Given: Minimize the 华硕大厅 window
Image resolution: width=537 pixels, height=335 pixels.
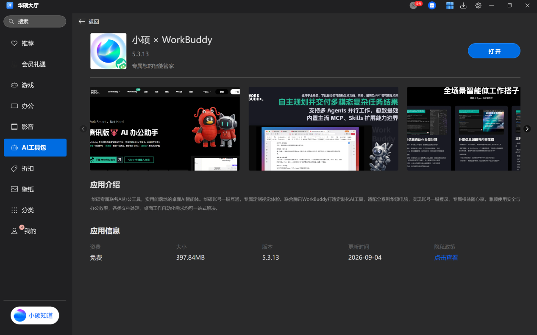Looking at the screenshot, I should coord(492,5).
